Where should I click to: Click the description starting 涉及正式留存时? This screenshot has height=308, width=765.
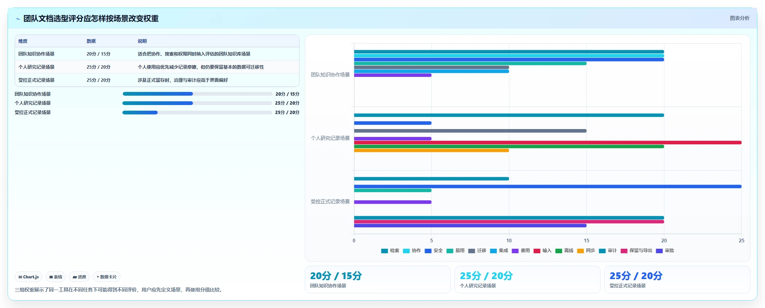pos(183,80)
